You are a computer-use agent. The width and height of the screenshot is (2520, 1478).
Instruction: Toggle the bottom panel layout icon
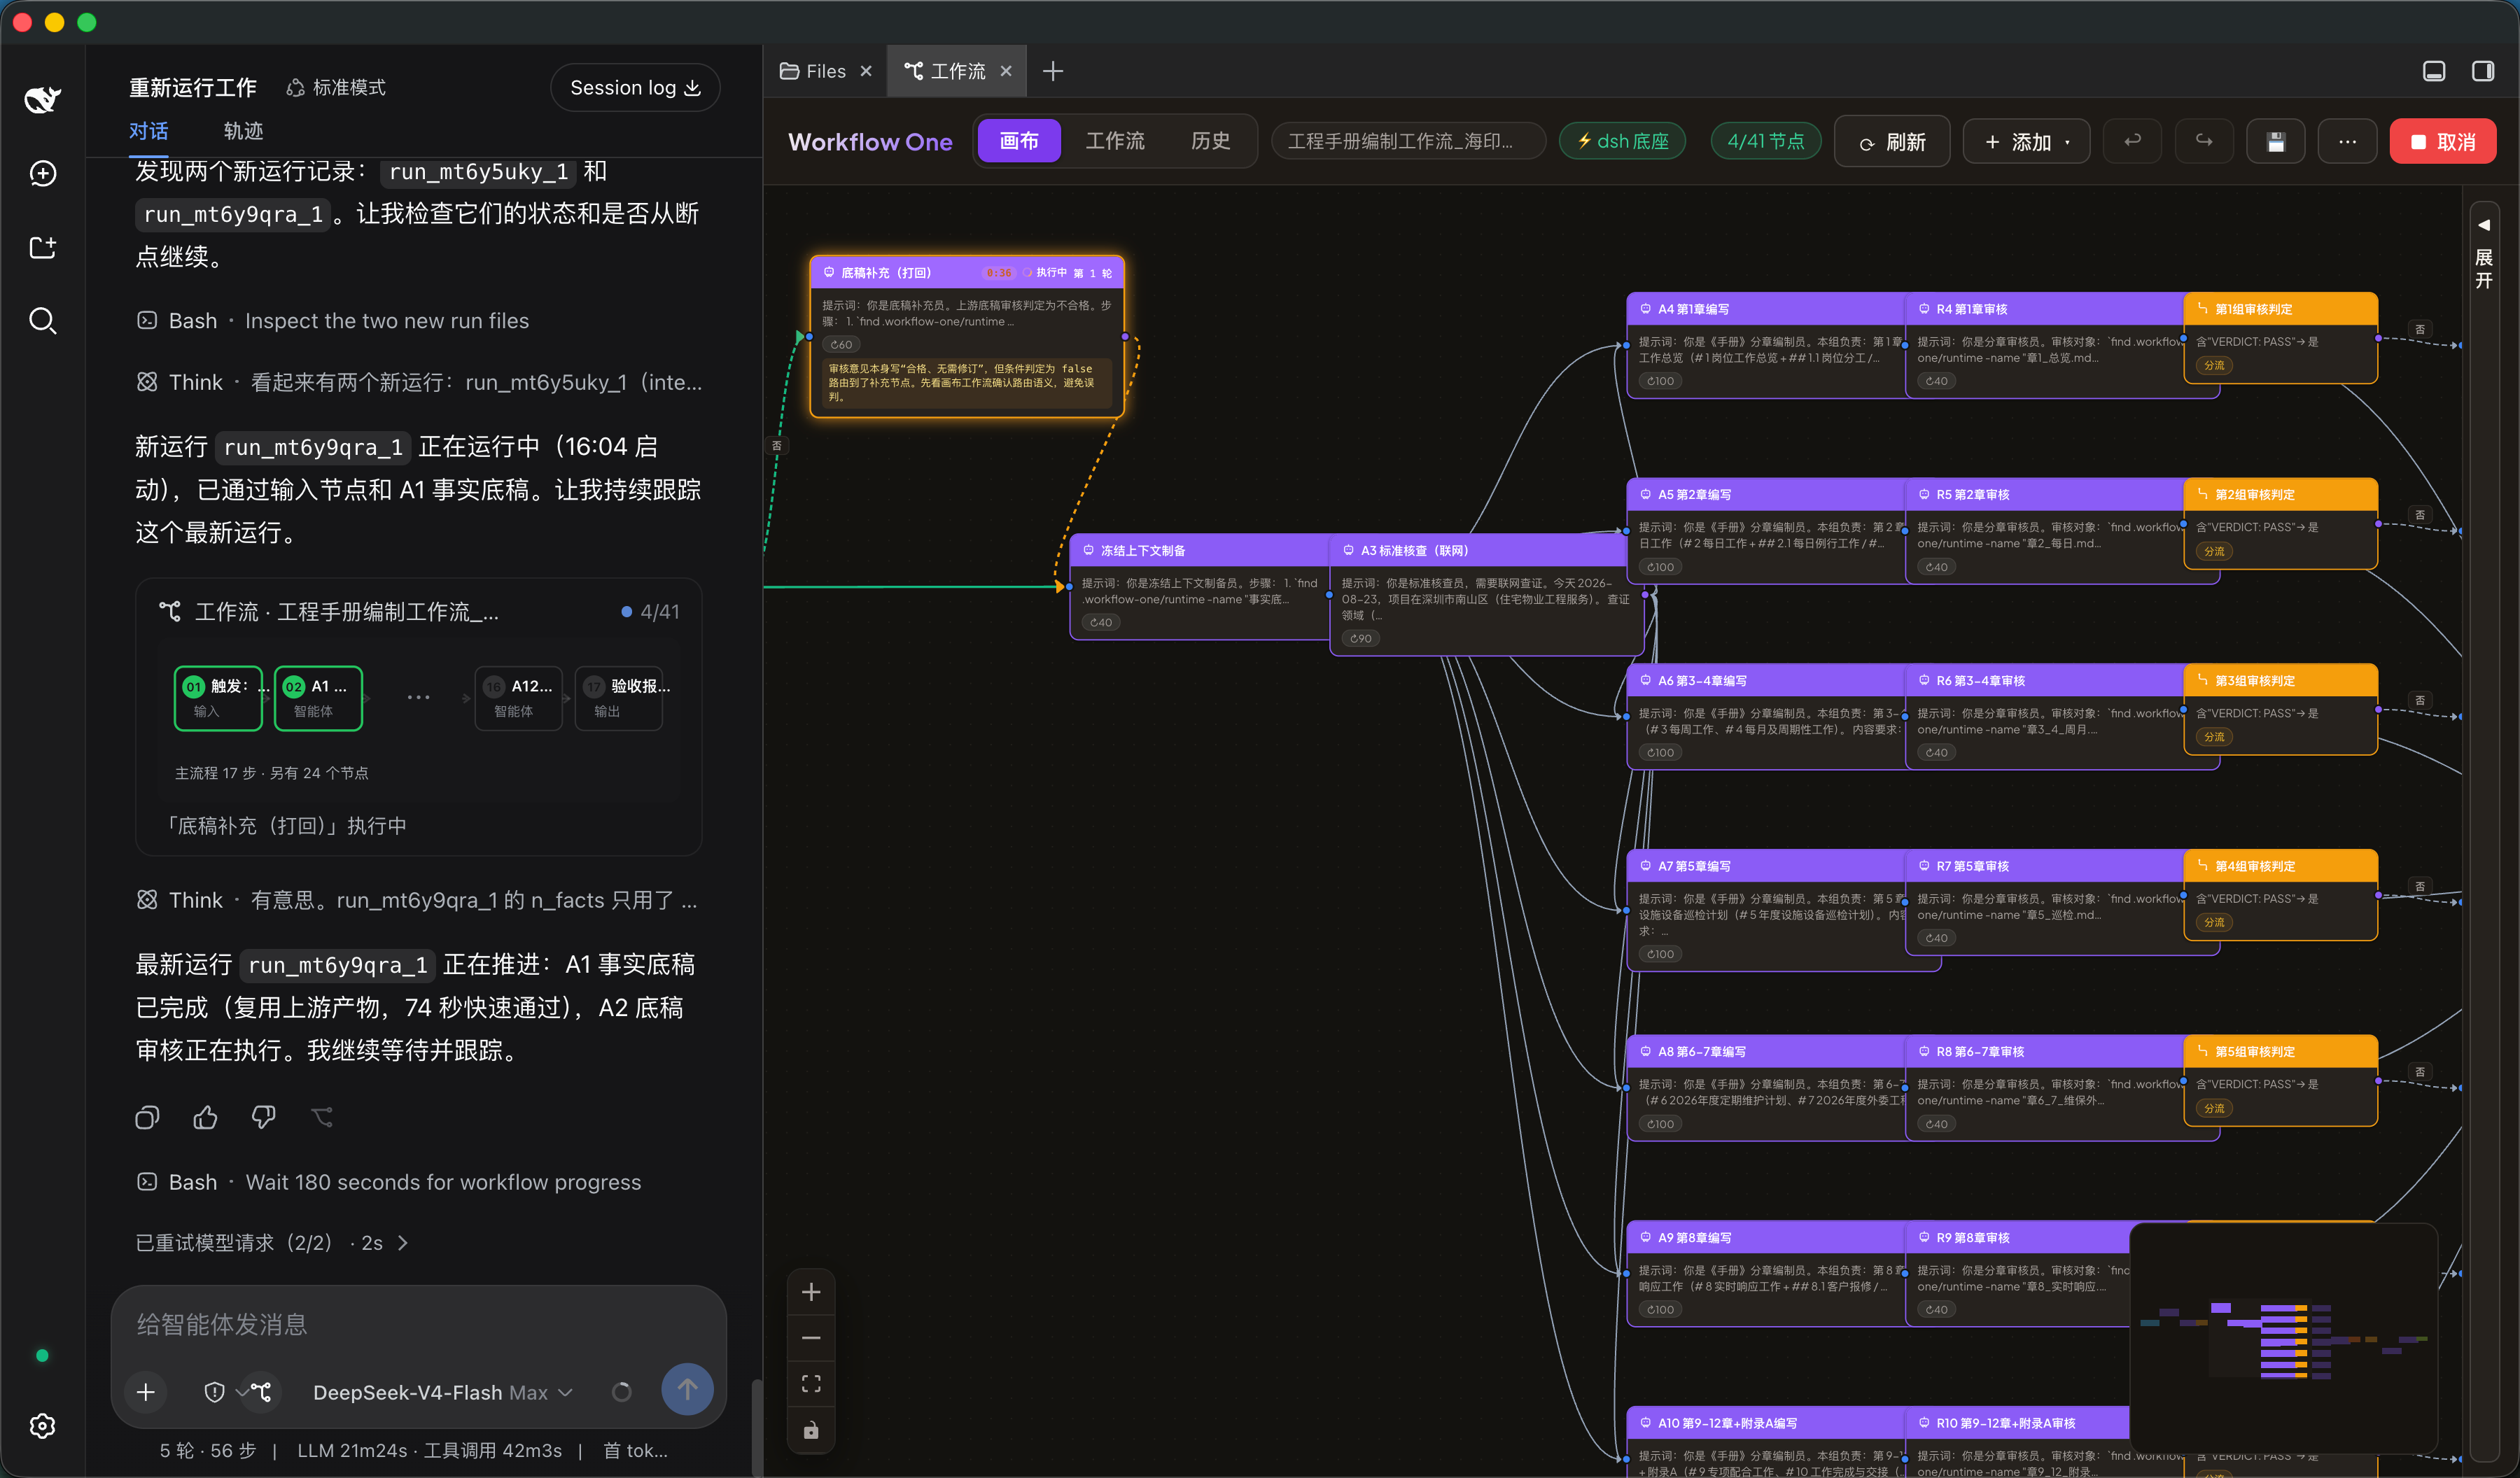click(x=2434, y=71)
